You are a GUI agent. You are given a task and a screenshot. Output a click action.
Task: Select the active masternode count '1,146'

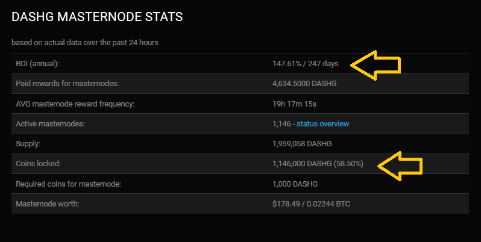pos(281,124)
